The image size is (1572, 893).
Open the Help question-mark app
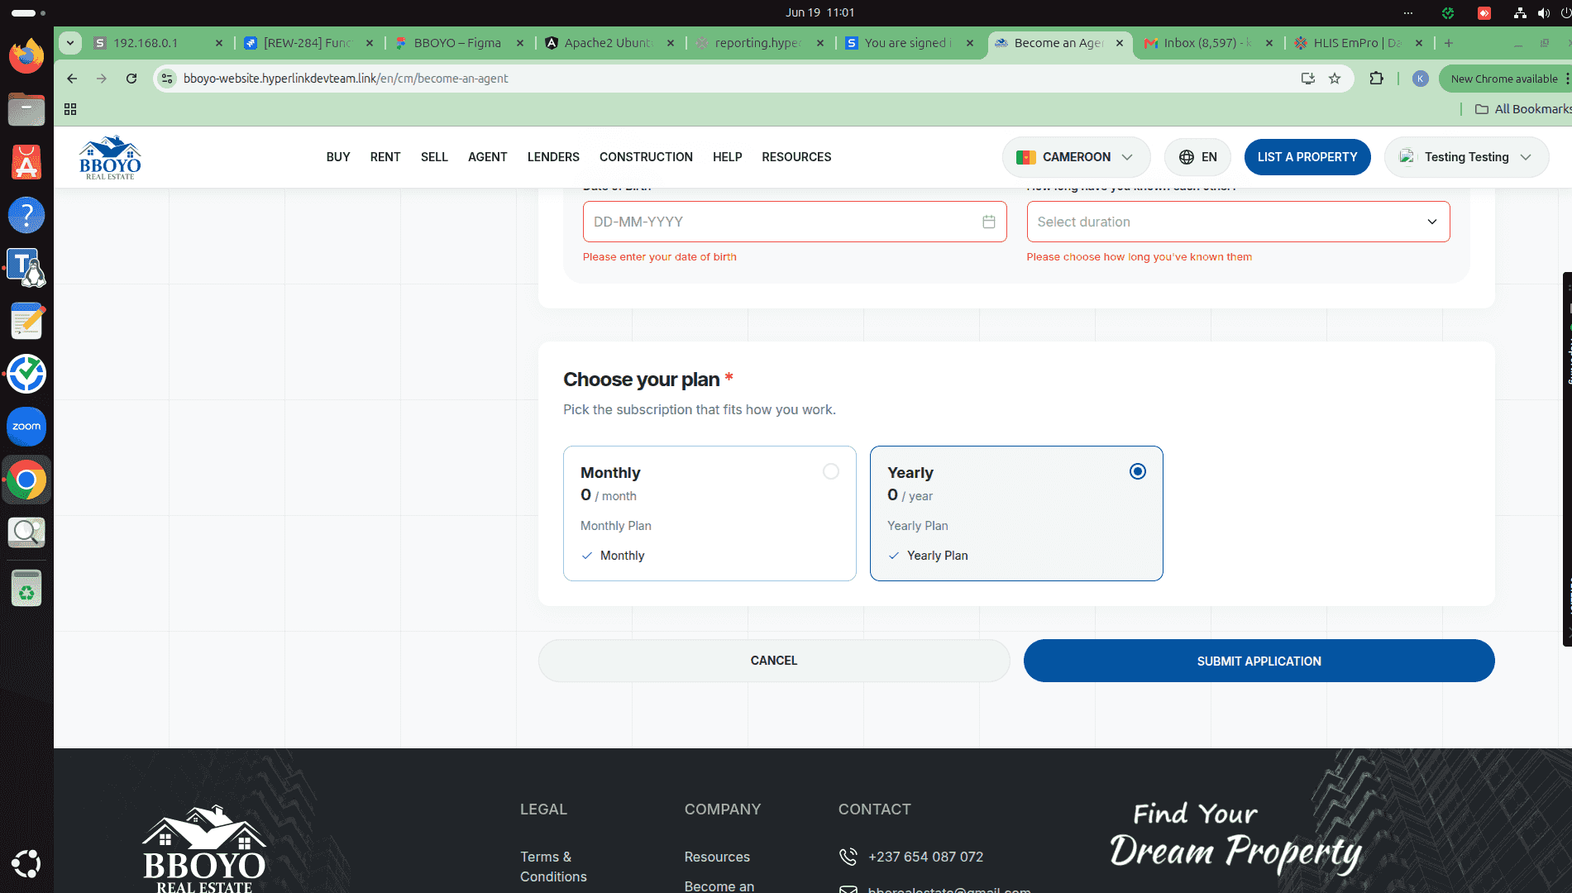point(26,215)
